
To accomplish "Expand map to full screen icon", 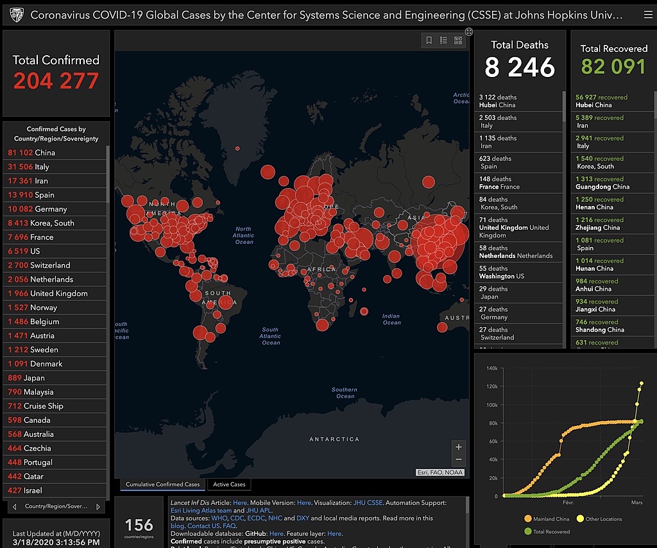I will (x=469, y=32).
